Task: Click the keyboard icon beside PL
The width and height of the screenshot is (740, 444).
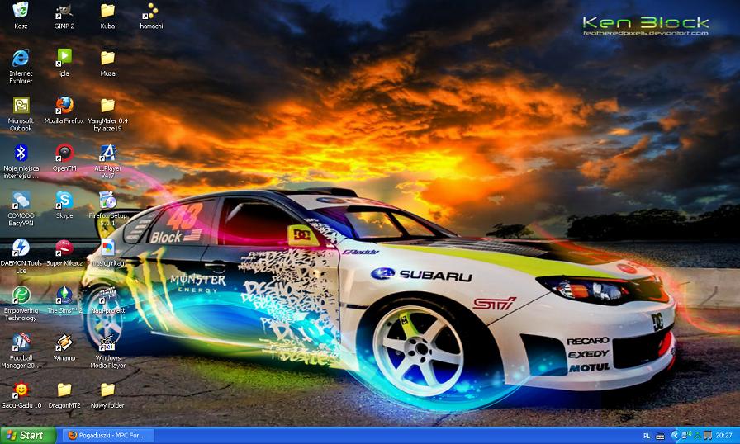Action: [x=660, y=436]
